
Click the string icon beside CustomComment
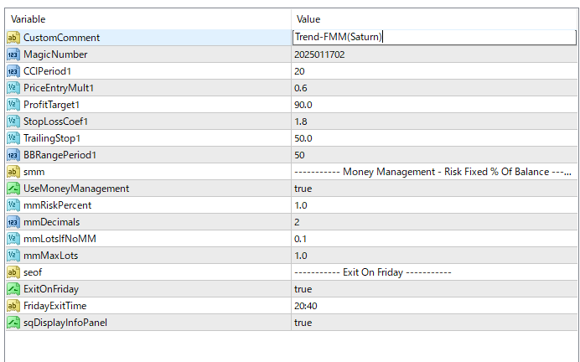(x=13, y=38)
